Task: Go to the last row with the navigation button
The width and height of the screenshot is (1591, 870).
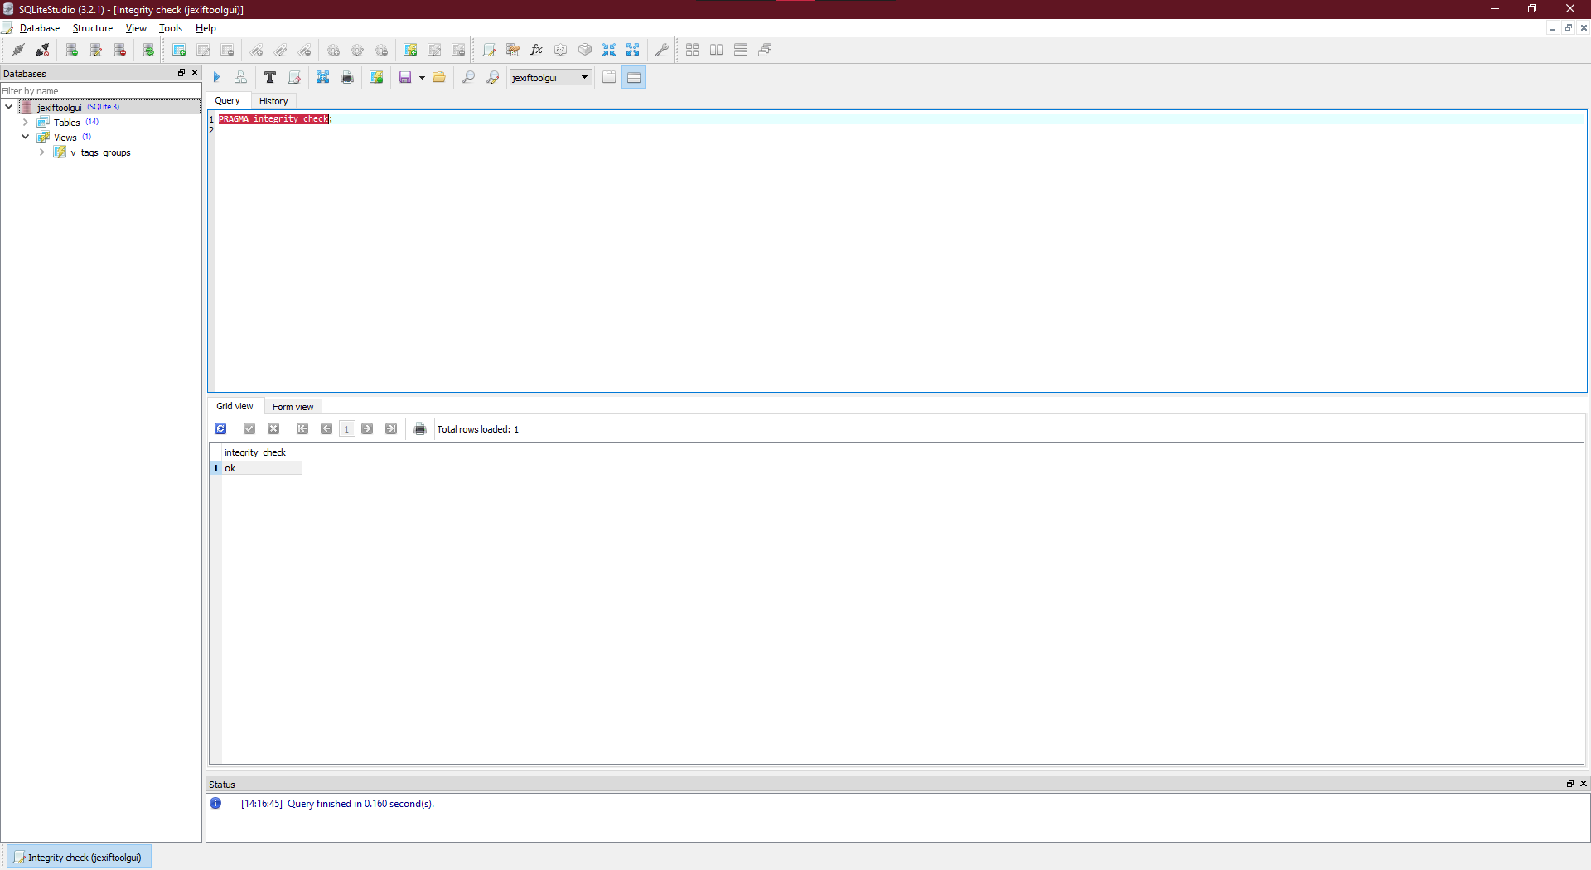Action: pyautogui.click(x=391, y=428)
